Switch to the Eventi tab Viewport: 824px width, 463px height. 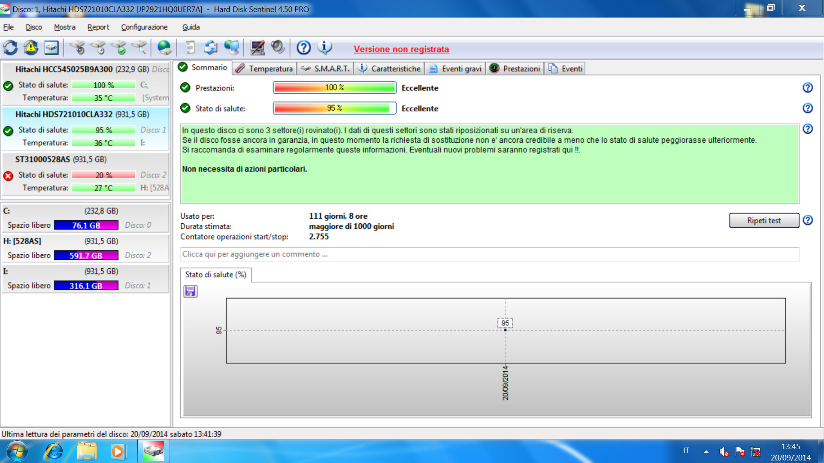pos(565,69)
